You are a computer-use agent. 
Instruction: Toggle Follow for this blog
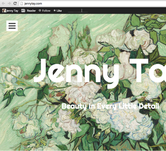[46, 10]
